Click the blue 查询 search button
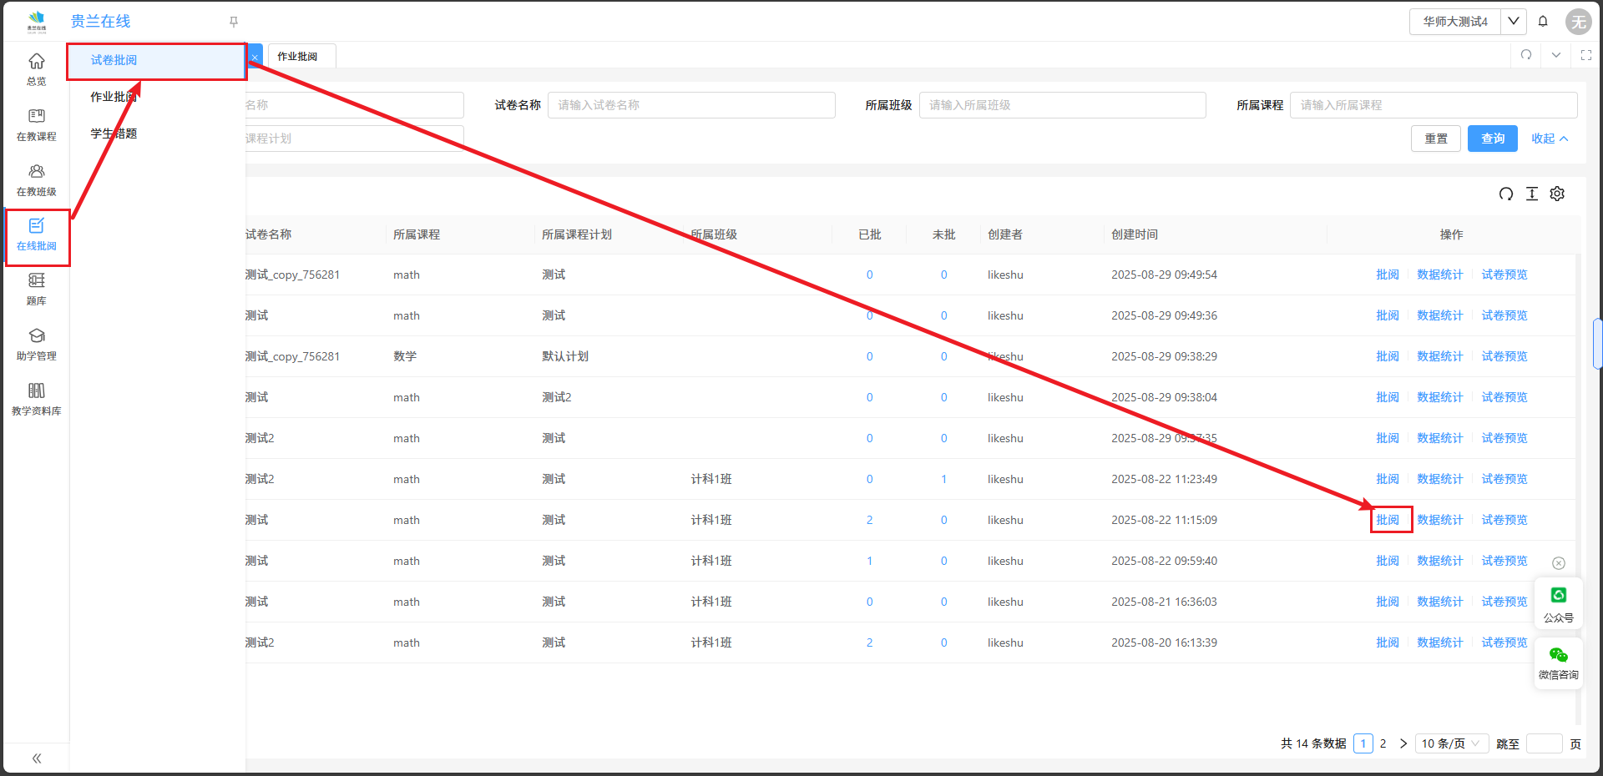Viewport: 1603px width, 776px height. [1492, 139]
